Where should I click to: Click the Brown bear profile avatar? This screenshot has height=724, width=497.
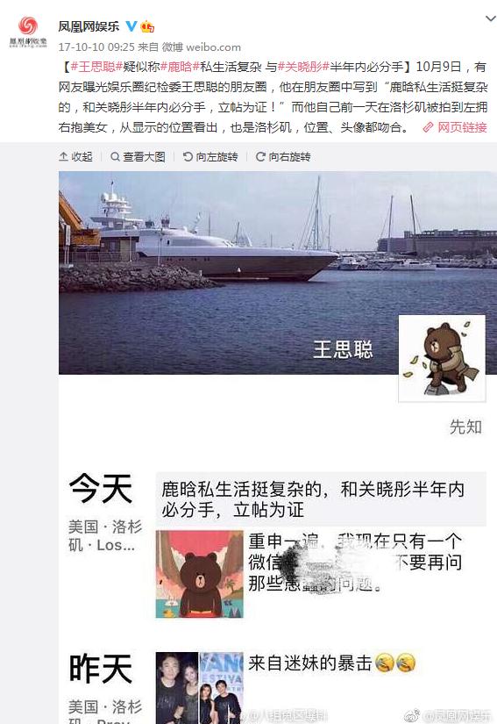pyautogui.click(x=442, y=358)
